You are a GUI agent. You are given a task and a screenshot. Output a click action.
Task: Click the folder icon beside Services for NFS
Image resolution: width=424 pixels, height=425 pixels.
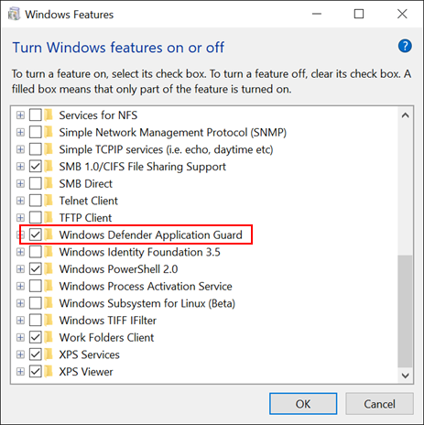49,115
